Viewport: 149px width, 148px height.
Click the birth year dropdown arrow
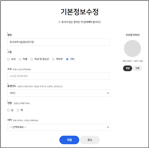coord(108,93)
